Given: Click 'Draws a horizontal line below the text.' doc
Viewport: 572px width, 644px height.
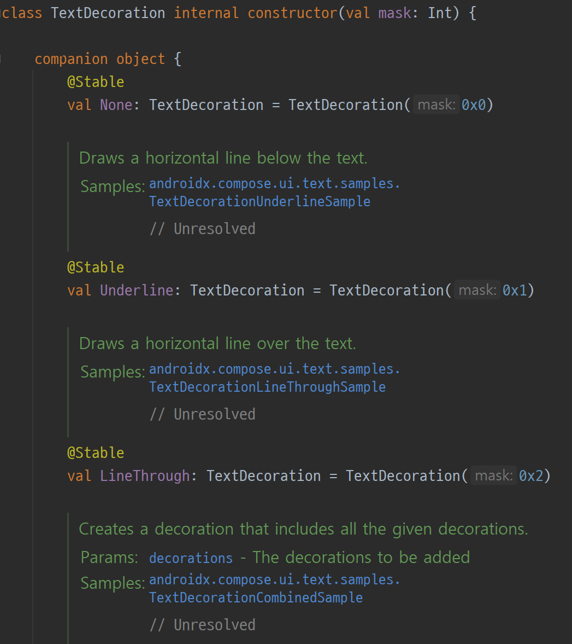Looking at the screenshot, I should [223, 158].
